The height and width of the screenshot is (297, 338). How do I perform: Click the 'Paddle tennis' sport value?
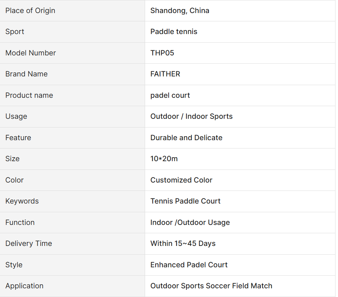pyautogui.click(x=174, y=32)
